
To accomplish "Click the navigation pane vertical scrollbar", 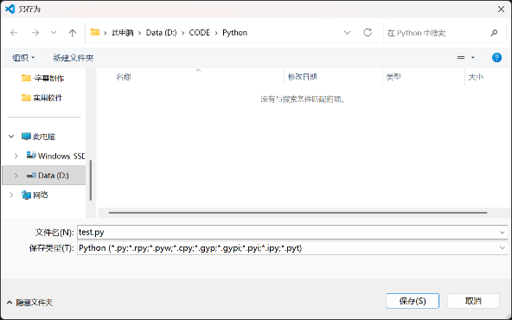I will [91, 180].
